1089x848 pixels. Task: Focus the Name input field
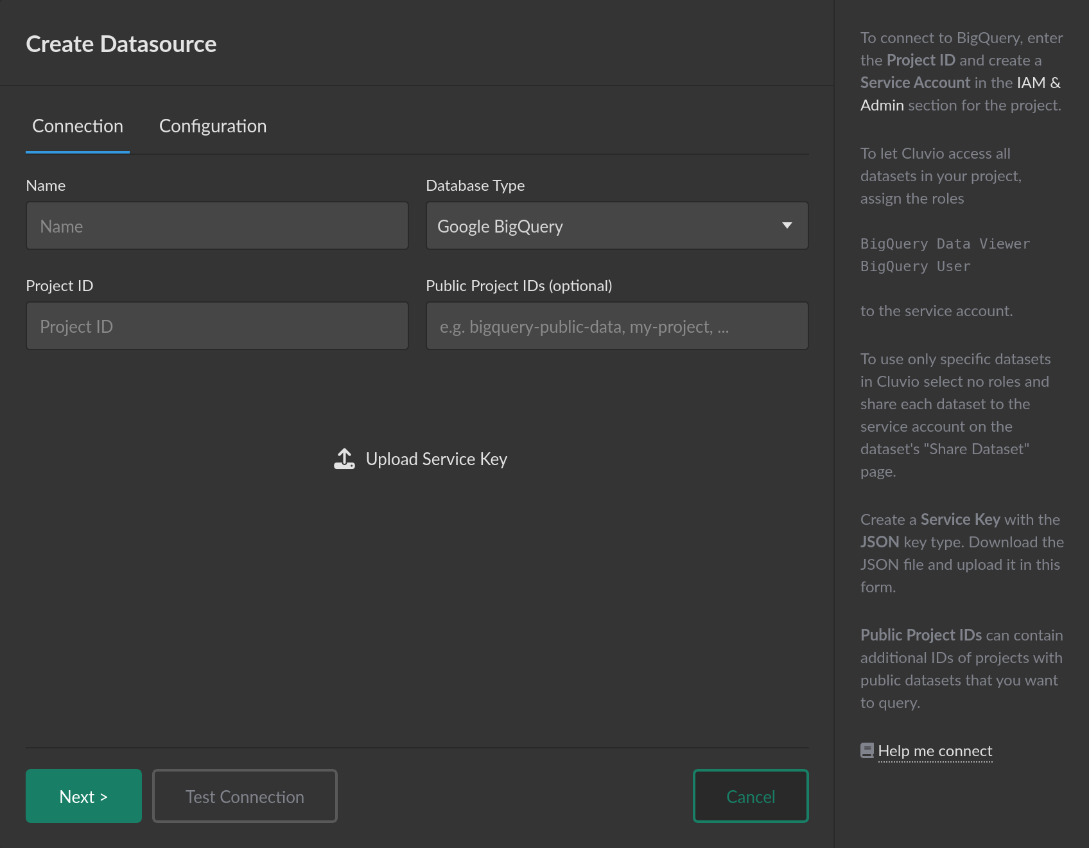[217, 225]
